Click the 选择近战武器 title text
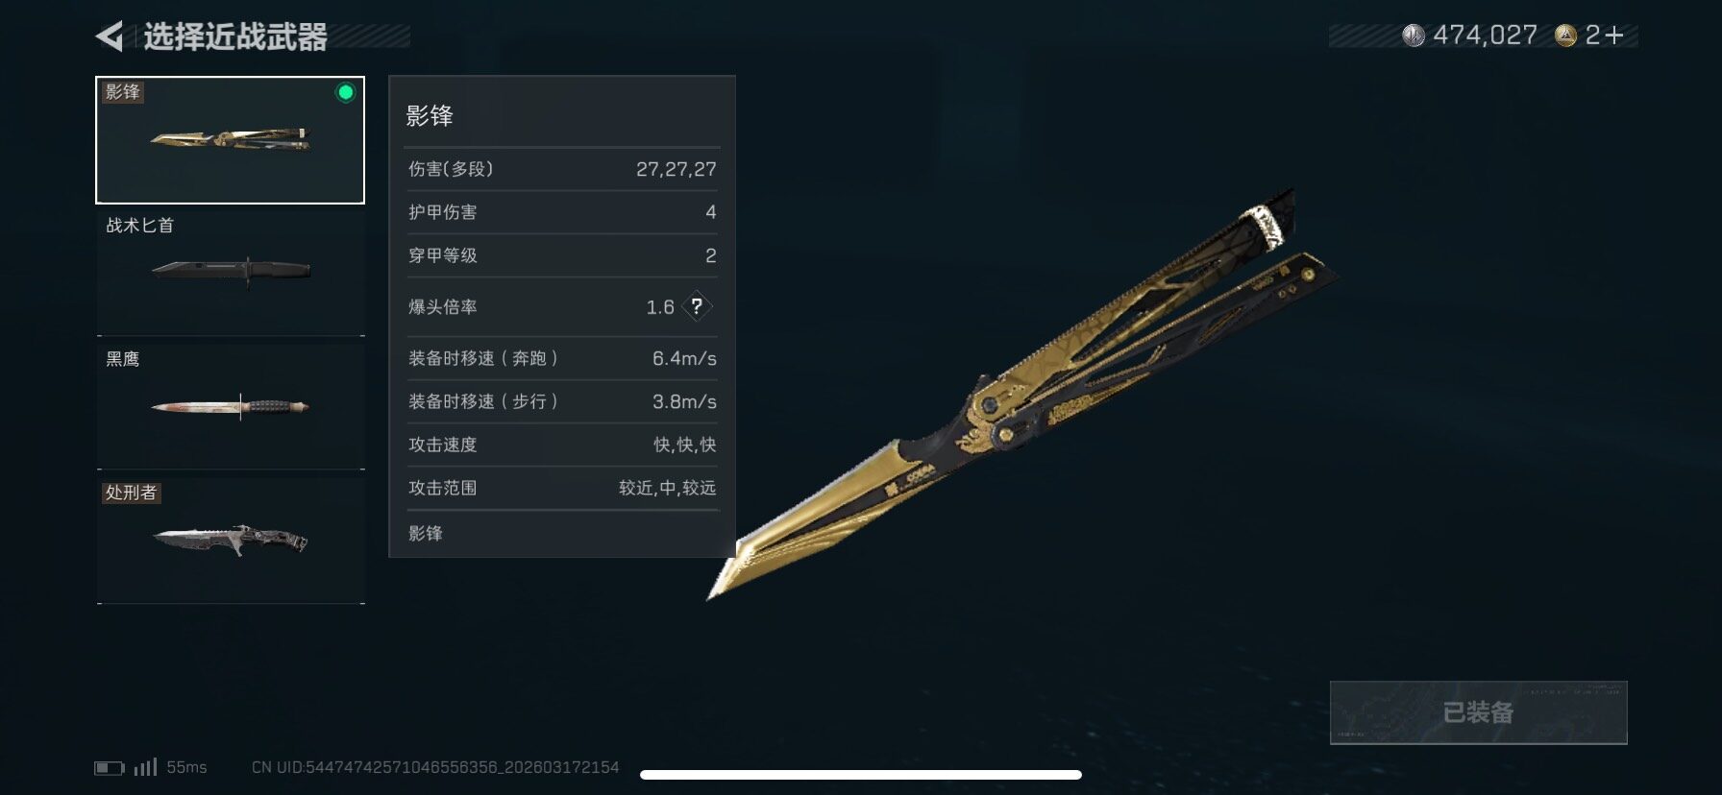The height and width of the screenshot is (795, 1722). (235, 36)
